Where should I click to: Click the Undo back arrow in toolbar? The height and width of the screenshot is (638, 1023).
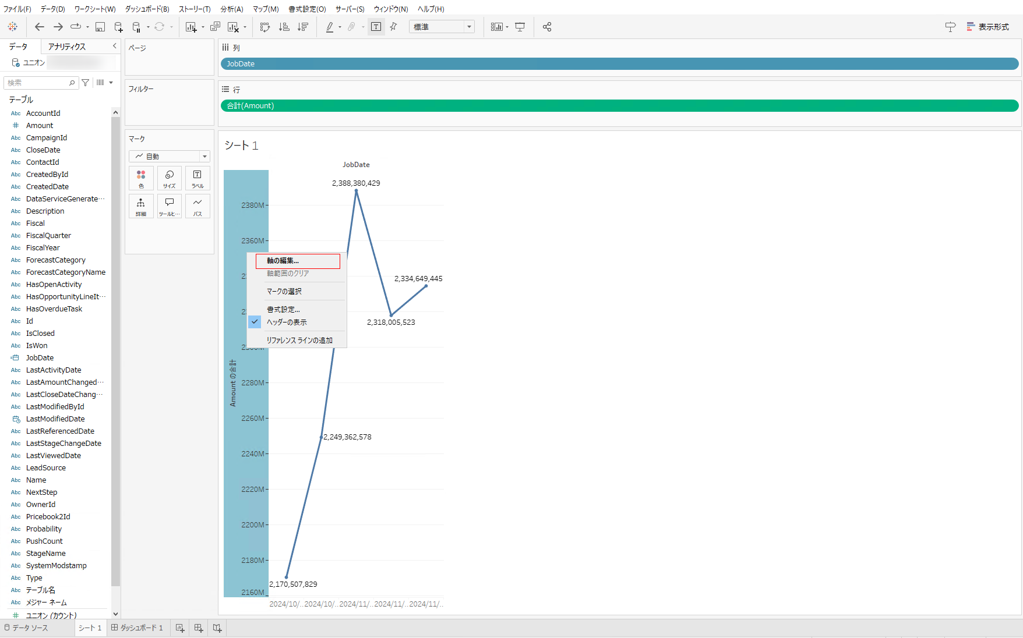[x=39, y=27]
